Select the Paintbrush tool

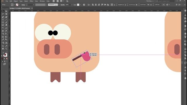tap(6, 22)
